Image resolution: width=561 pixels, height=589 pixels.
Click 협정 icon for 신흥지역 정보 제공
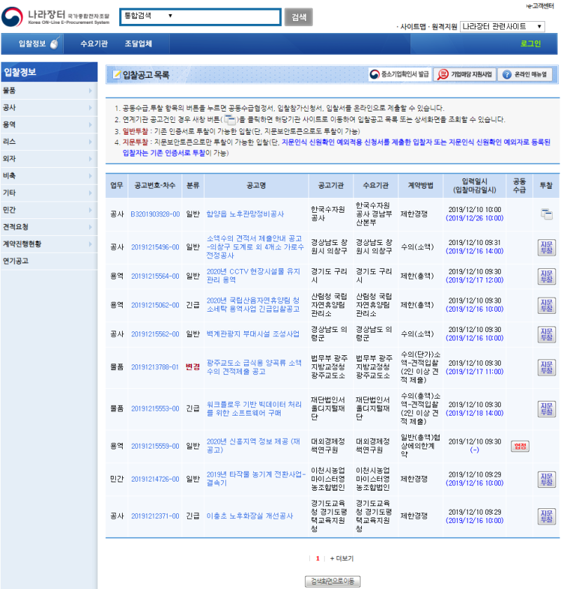(x=520, y=446)
